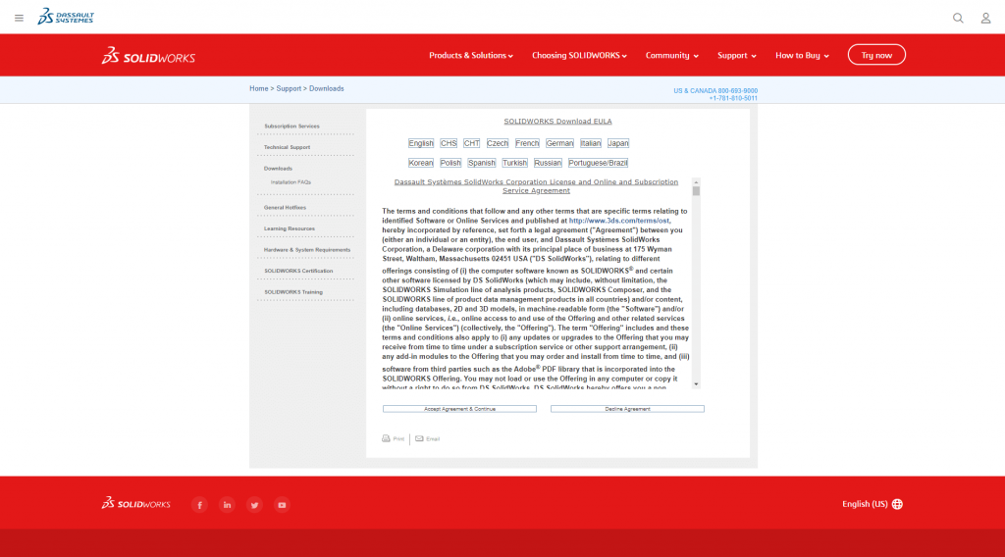Click the Print icon below the agreement
Viewport: 1005px width, 557px height.
coord(387,438)
